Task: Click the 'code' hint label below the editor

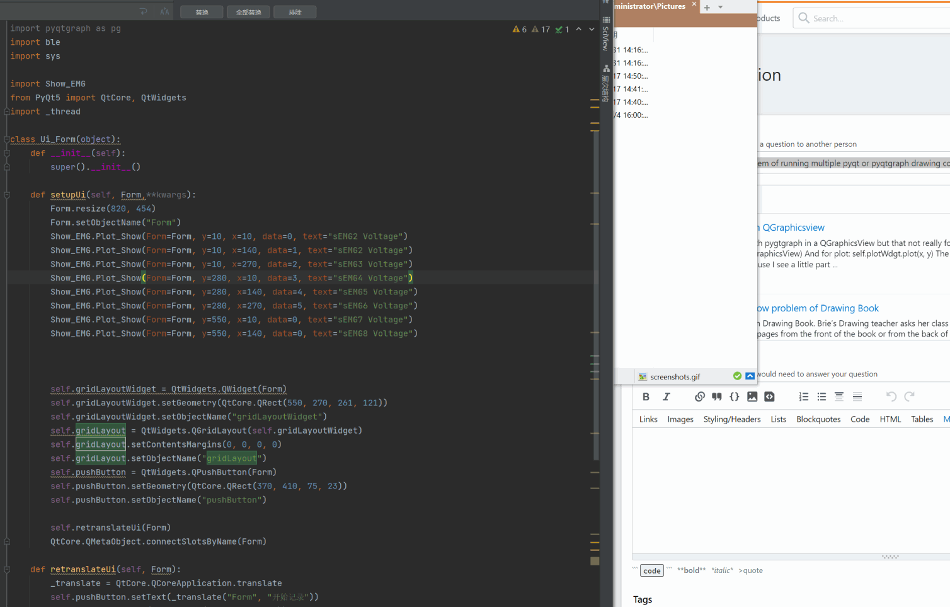Action: (652, 570)
